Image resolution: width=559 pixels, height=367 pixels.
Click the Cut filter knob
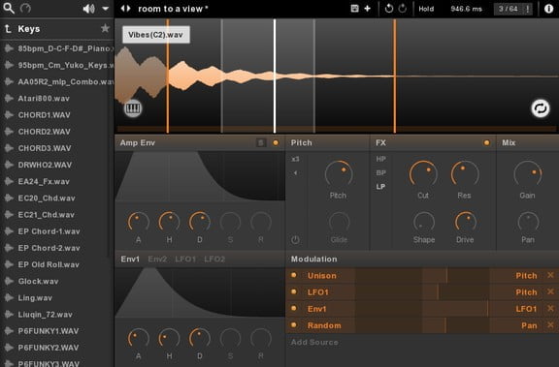click(x=423, y=173)
